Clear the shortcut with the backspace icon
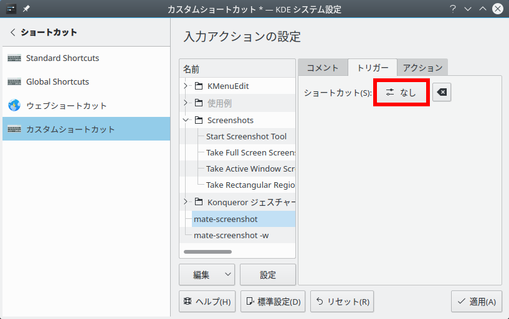Screen dimensions: 509x319 coord(442,92)
